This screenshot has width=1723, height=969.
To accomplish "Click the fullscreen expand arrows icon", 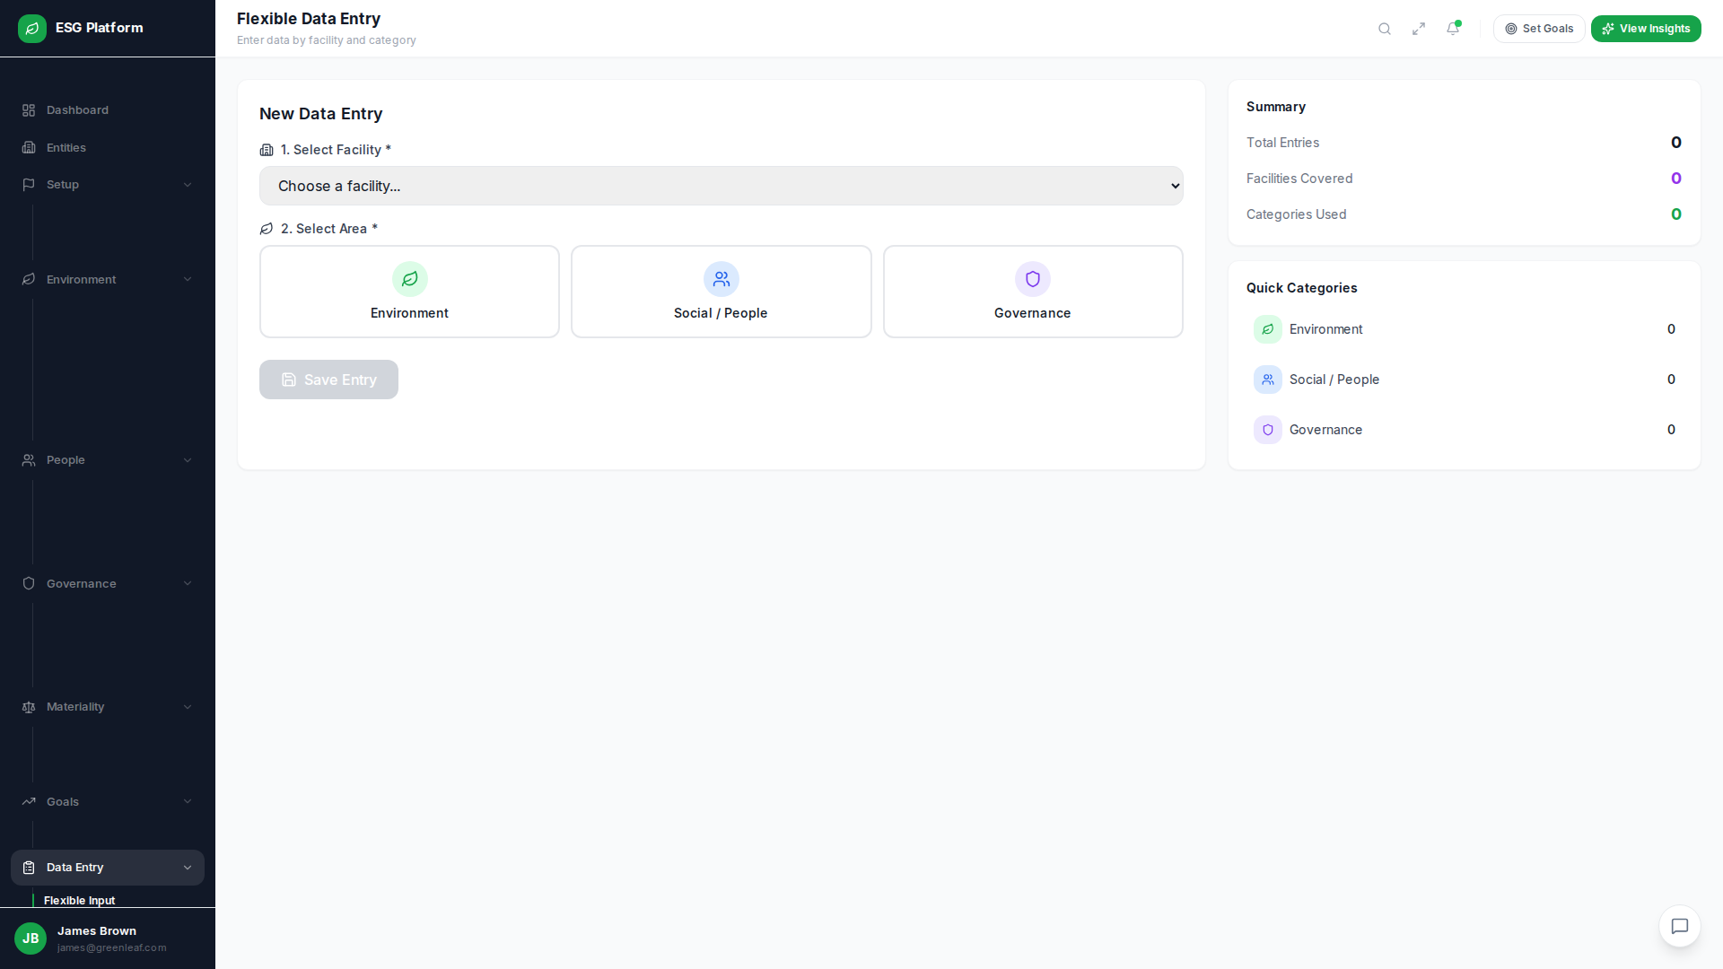I will click(x=1419, y=29).
